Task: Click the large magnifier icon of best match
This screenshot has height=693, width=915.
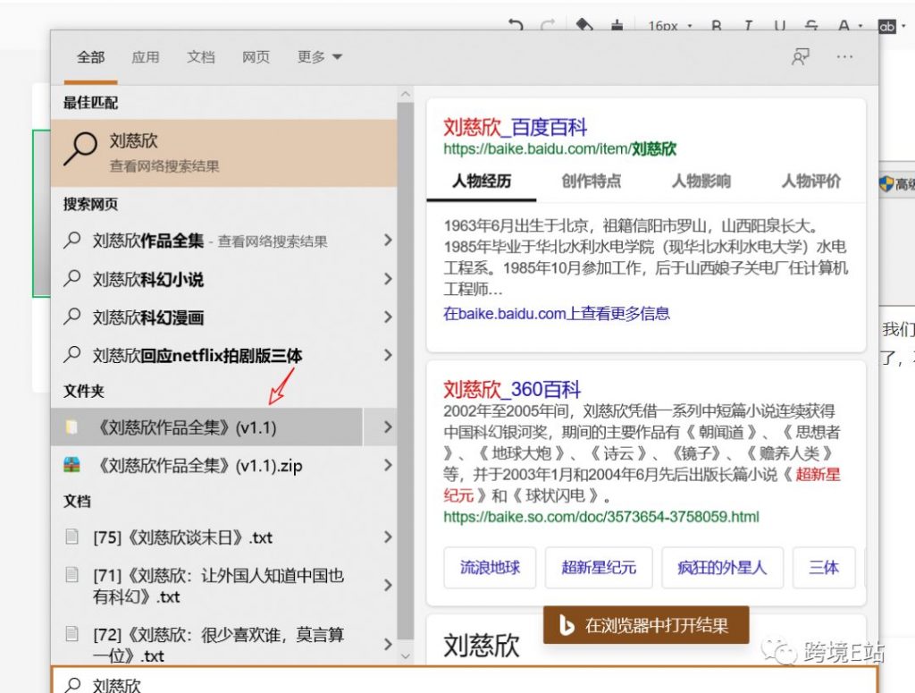Action: [x=80, y=148]
